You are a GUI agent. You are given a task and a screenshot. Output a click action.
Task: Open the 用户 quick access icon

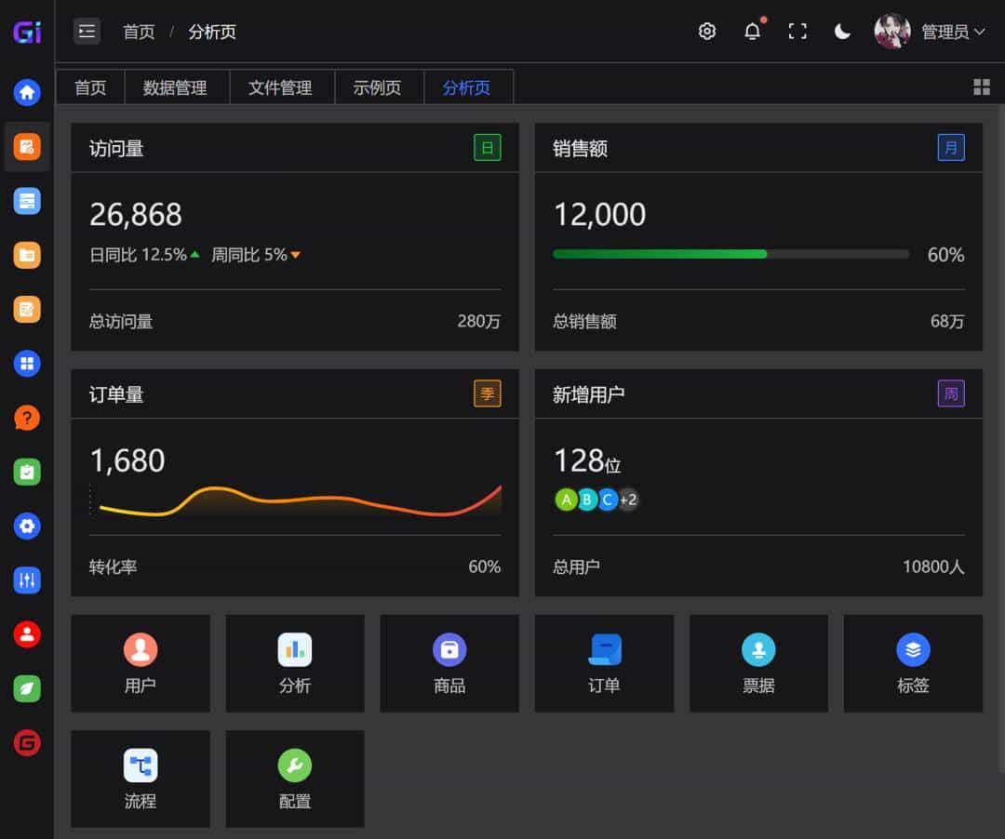[140, 663]
